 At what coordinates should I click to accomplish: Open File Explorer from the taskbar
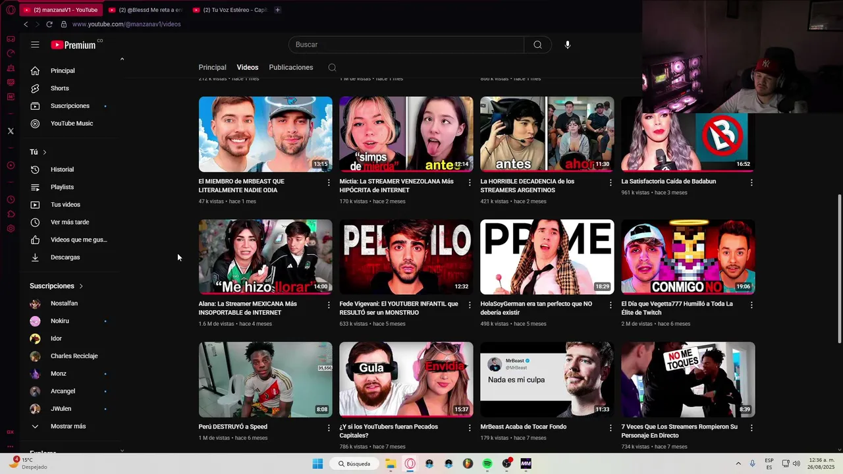[x=391, y=463]
